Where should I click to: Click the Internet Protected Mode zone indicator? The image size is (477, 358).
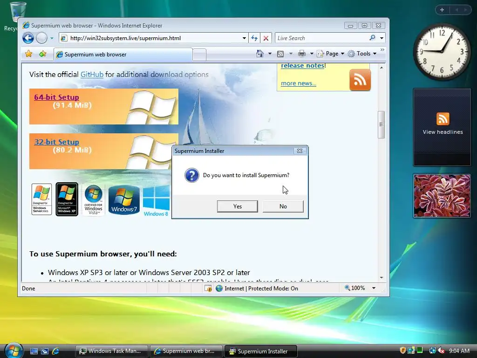coord(257,288)
